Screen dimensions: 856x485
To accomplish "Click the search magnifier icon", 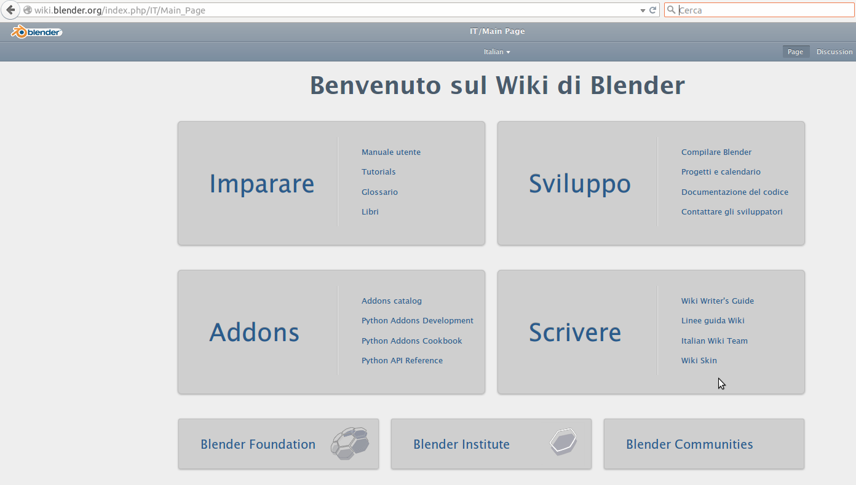I will pyautogui.click(x=671, y=10).
